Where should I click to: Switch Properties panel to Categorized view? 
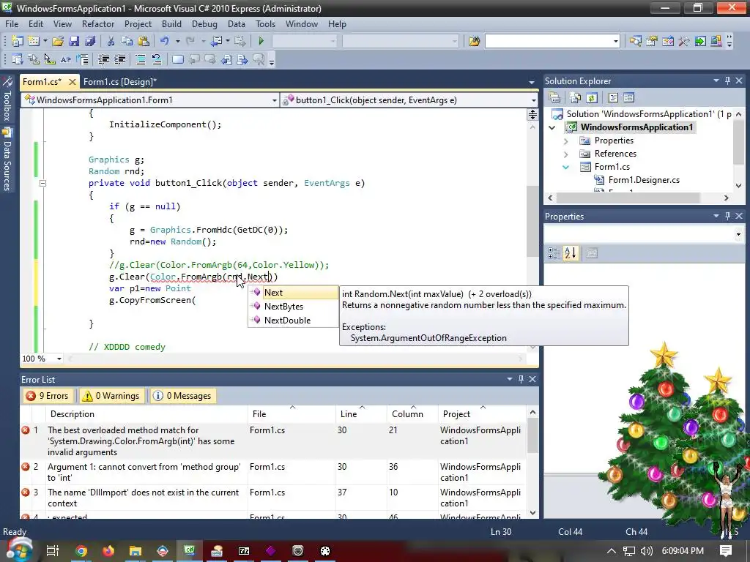click(554, 253)
